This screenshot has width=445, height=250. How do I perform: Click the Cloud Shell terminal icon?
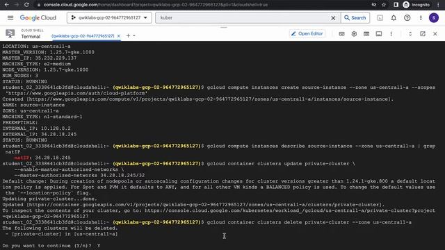tap(10, 33)
